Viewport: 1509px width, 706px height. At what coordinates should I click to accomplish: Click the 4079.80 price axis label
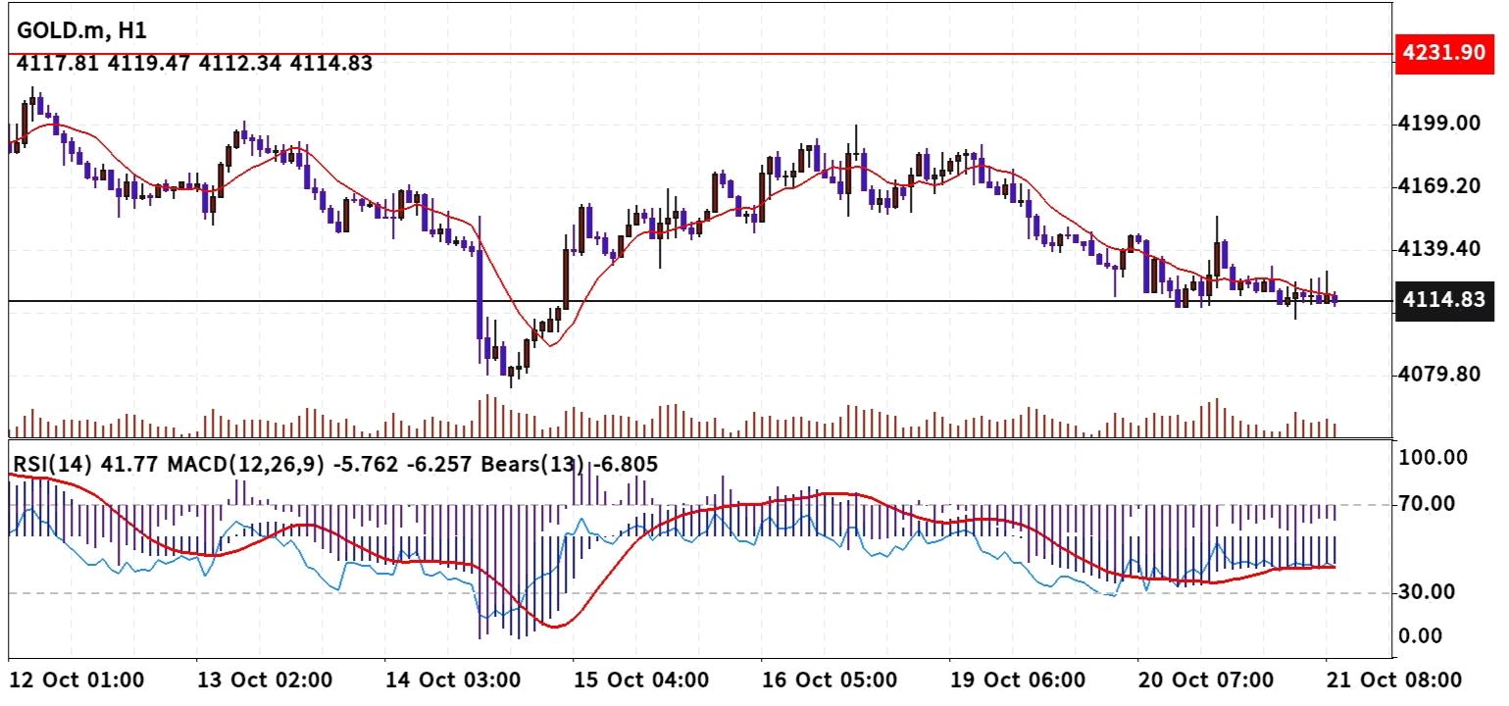[x=1441, y=375]
